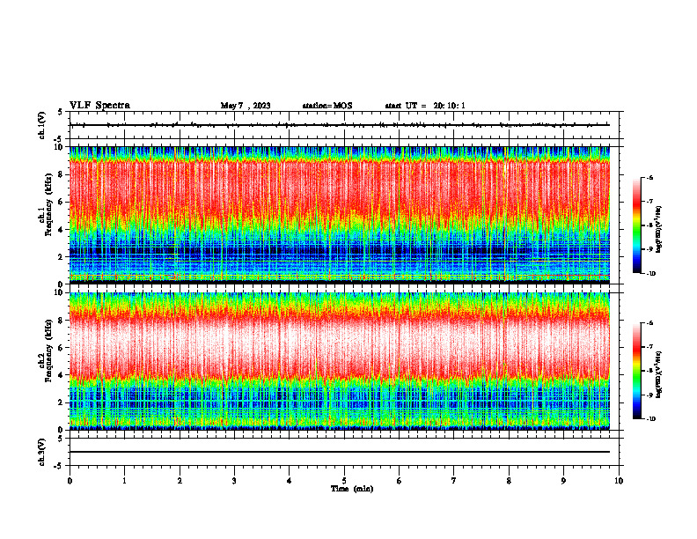Click the "start UT = 20:10:1" header text

(x=425, y=106)
